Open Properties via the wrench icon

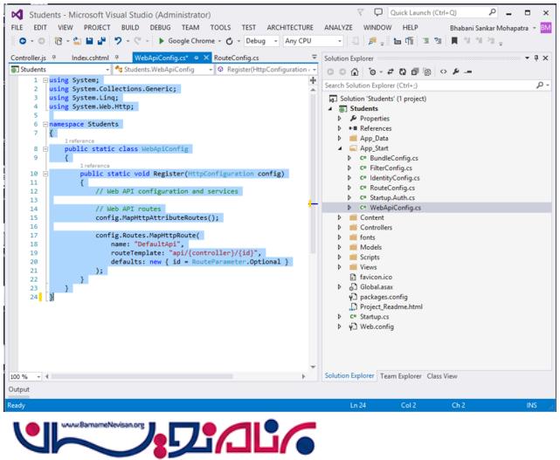(456, 72)
